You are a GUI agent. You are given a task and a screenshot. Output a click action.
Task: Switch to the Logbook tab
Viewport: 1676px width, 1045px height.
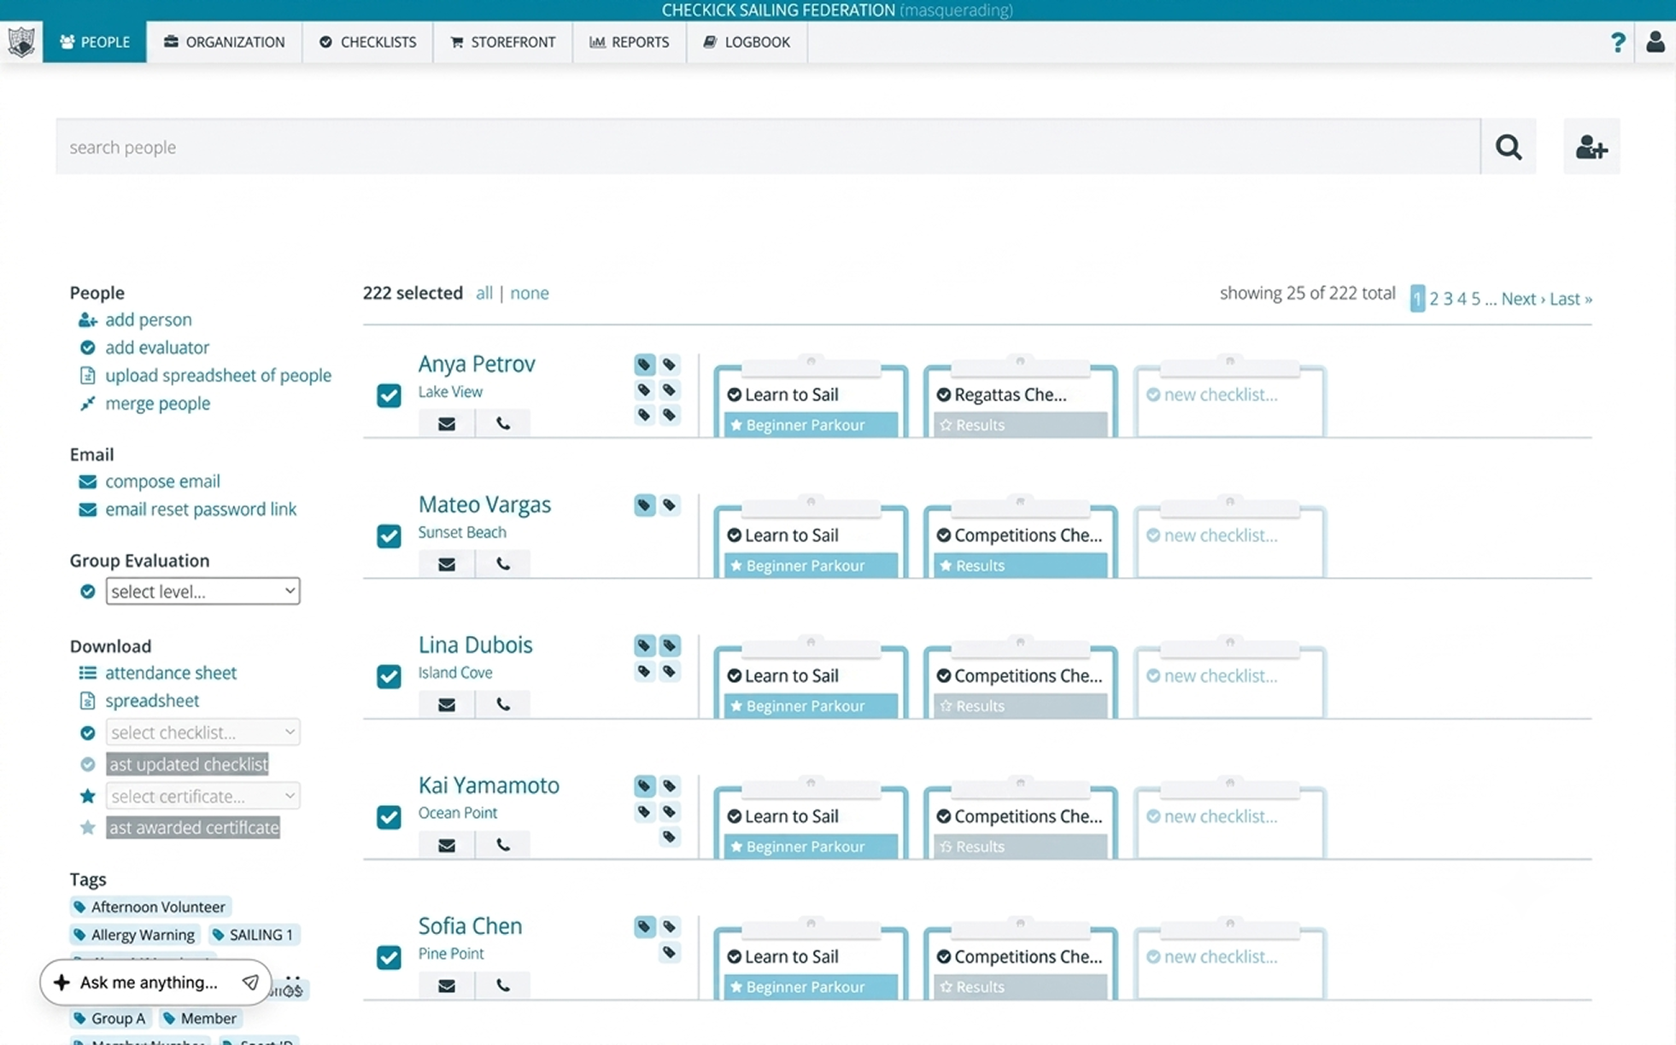point(747,42)
